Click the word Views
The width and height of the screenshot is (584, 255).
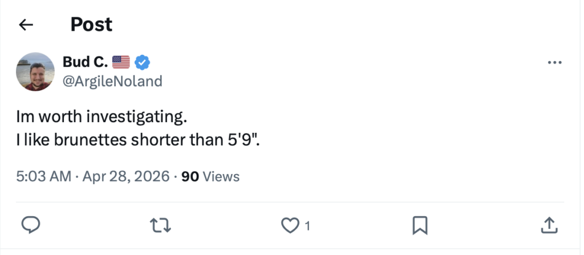(x=221, y=177)
